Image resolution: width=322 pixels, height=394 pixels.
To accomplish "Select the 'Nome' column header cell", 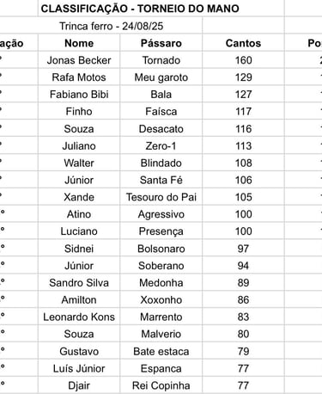I will click(79, 43).
